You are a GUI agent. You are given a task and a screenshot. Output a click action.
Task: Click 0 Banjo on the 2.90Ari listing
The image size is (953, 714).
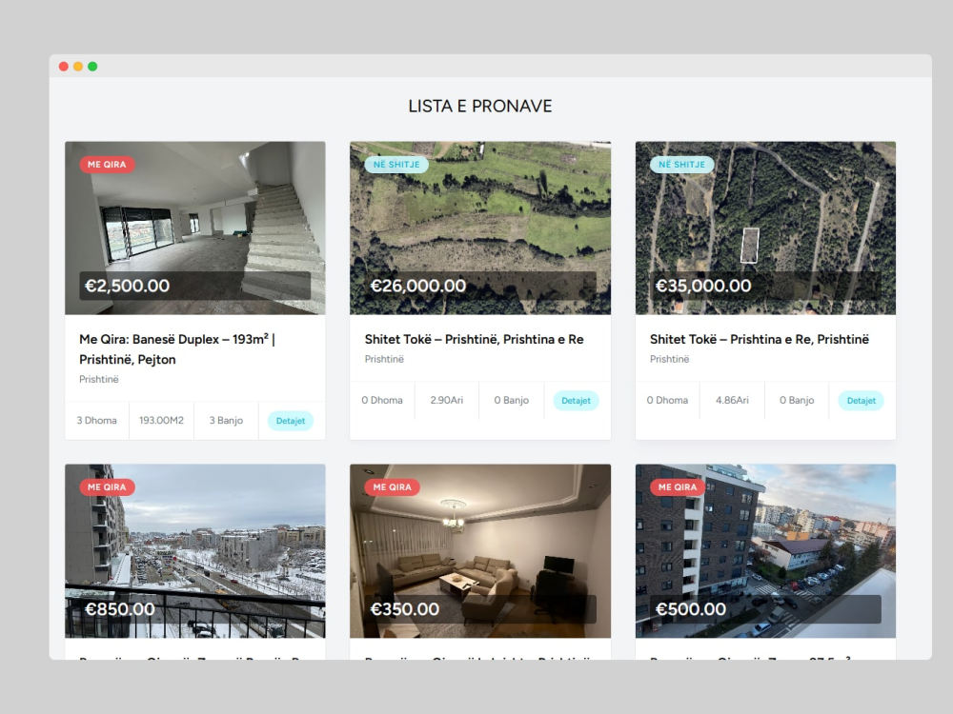(511, 400)
